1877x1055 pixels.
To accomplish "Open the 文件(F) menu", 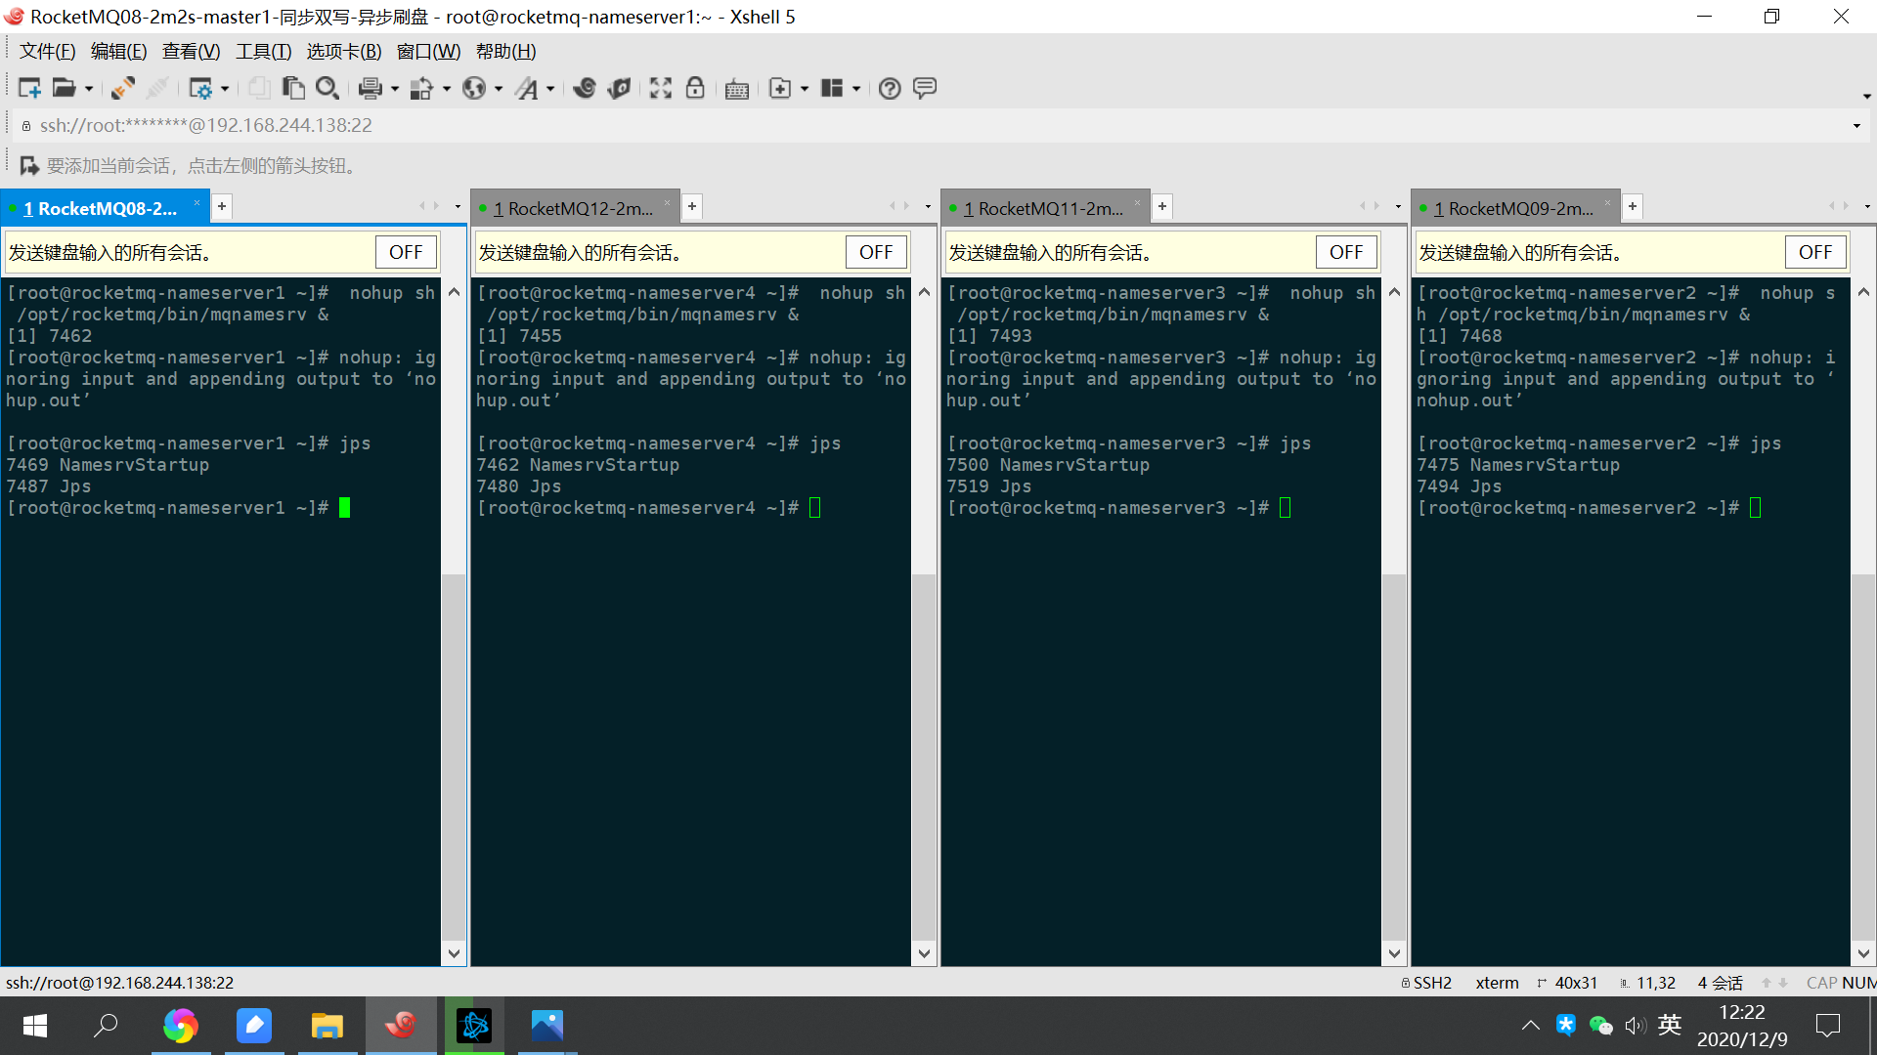I will 47,52.
